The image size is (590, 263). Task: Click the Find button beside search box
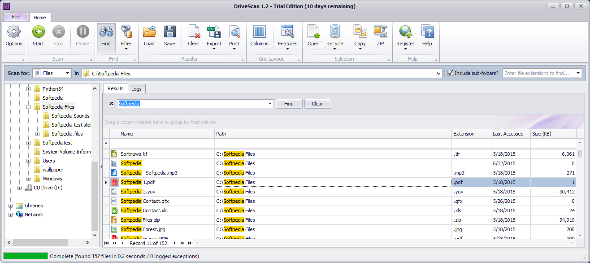289,104
